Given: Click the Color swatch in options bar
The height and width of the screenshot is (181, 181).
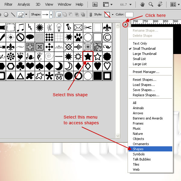Looking at the screenshot, I should (129, 14).
